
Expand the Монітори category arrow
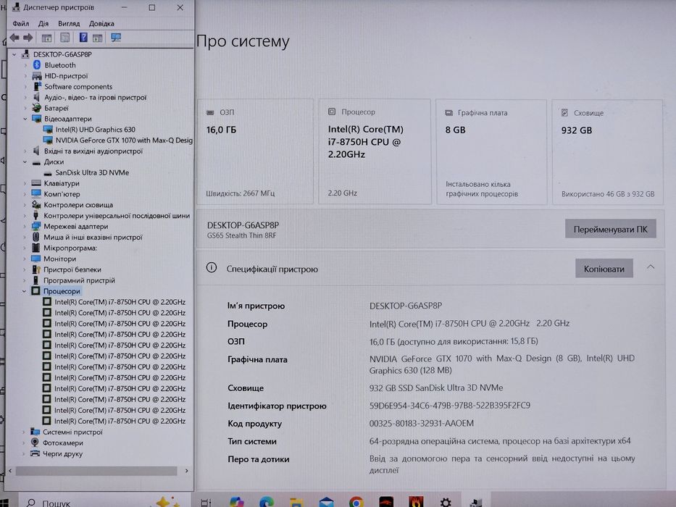pos(25,259)
